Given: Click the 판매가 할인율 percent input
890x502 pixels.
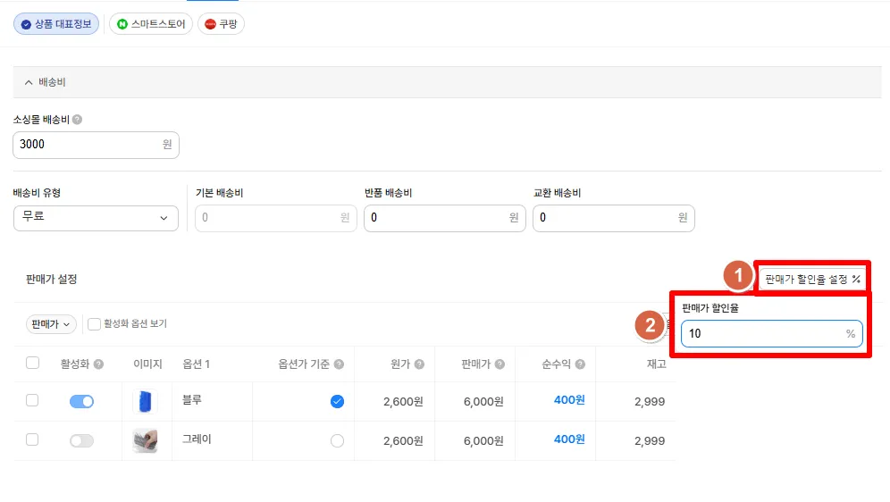Looking at the screenshot, I should [772, 333].
